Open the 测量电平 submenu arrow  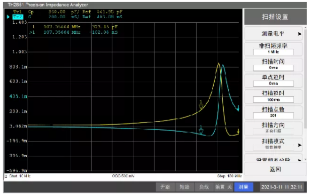coord(299,34)
